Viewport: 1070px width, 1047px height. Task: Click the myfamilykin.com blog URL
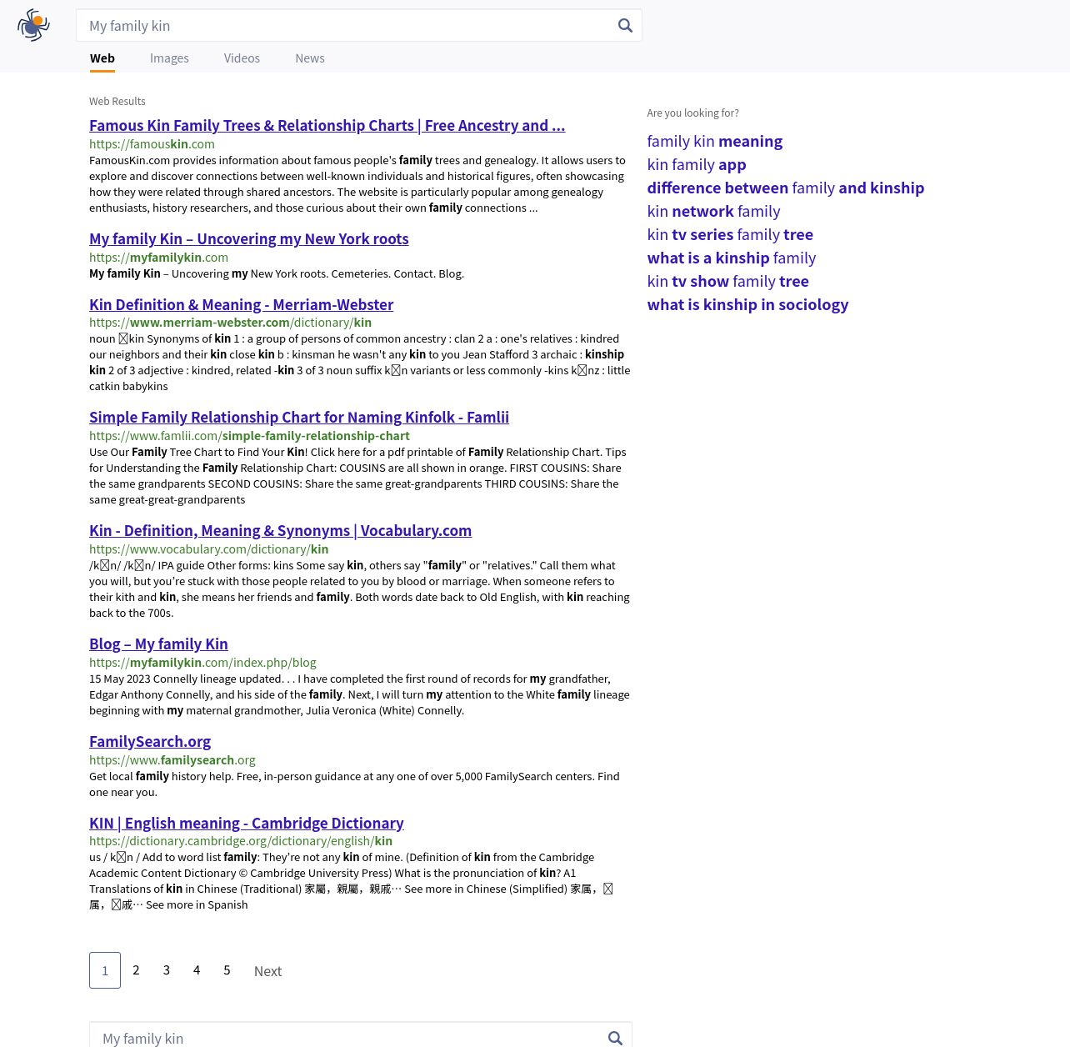click(202, 663)
